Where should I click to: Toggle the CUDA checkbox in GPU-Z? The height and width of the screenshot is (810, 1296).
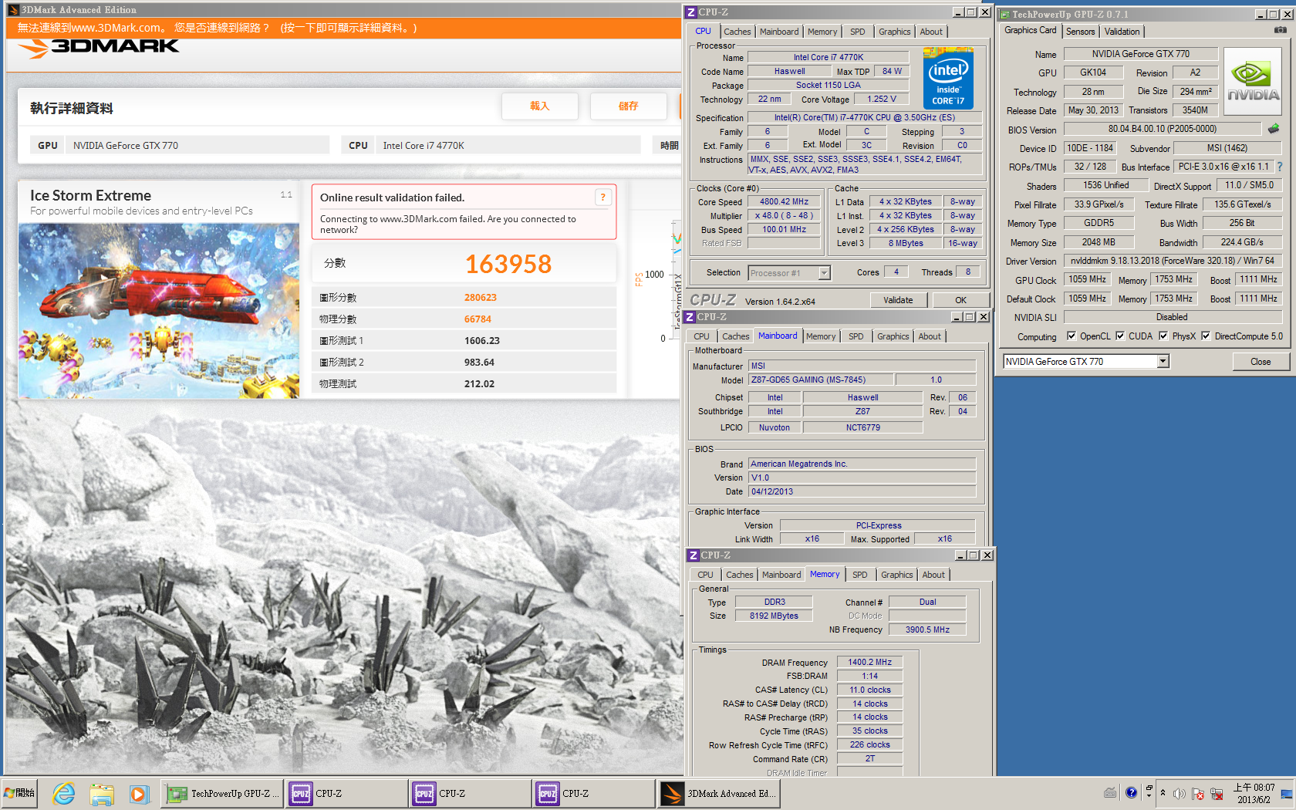click(1119, 336)
